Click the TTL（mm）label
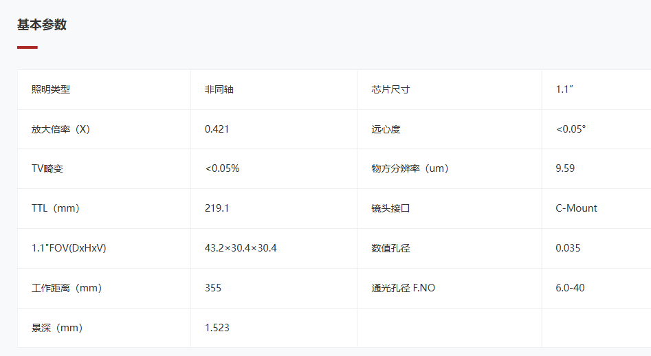The width and height of the screenshot is (651, 356). click(x=60, y=208)
